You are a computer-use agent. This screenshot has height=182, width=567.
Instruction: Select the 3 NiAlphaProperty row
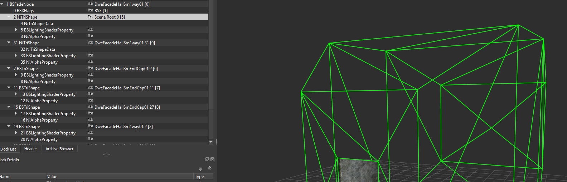(x=104, y=36)
